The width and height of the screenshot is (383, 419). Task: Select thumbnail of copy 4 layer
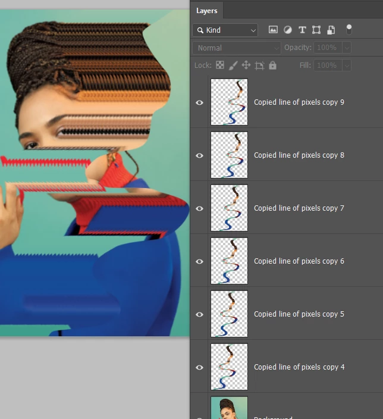[x=229, y=367]
